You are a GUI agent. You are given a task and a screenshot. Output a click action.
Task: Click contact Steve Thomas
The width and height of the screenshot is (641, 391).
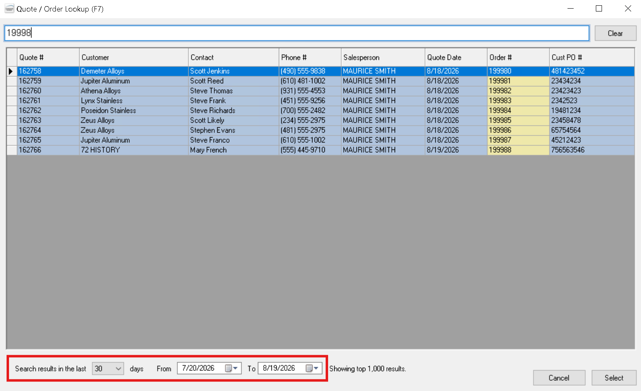[234, 91]
